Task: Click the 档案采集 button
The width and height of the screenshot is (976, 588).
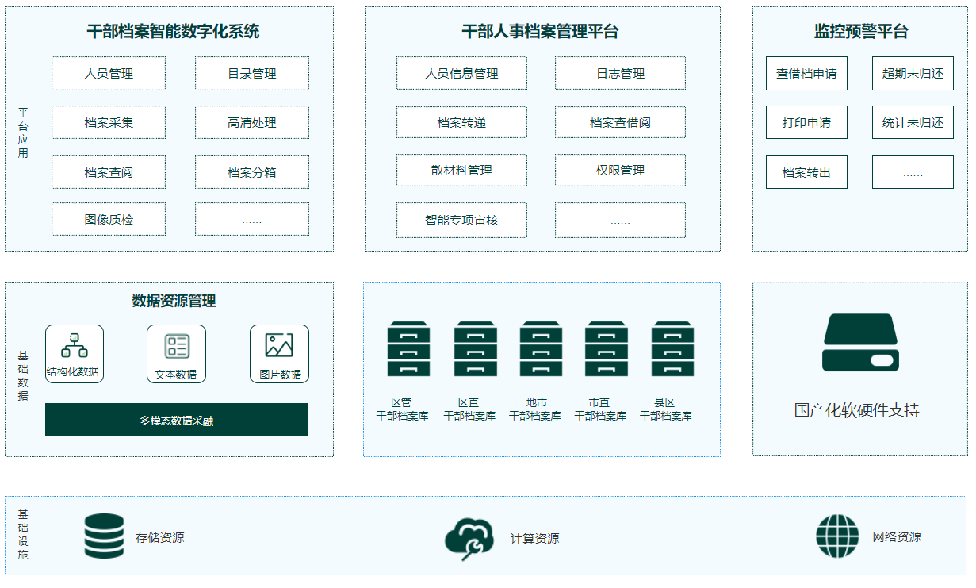Action: point(109,123)
